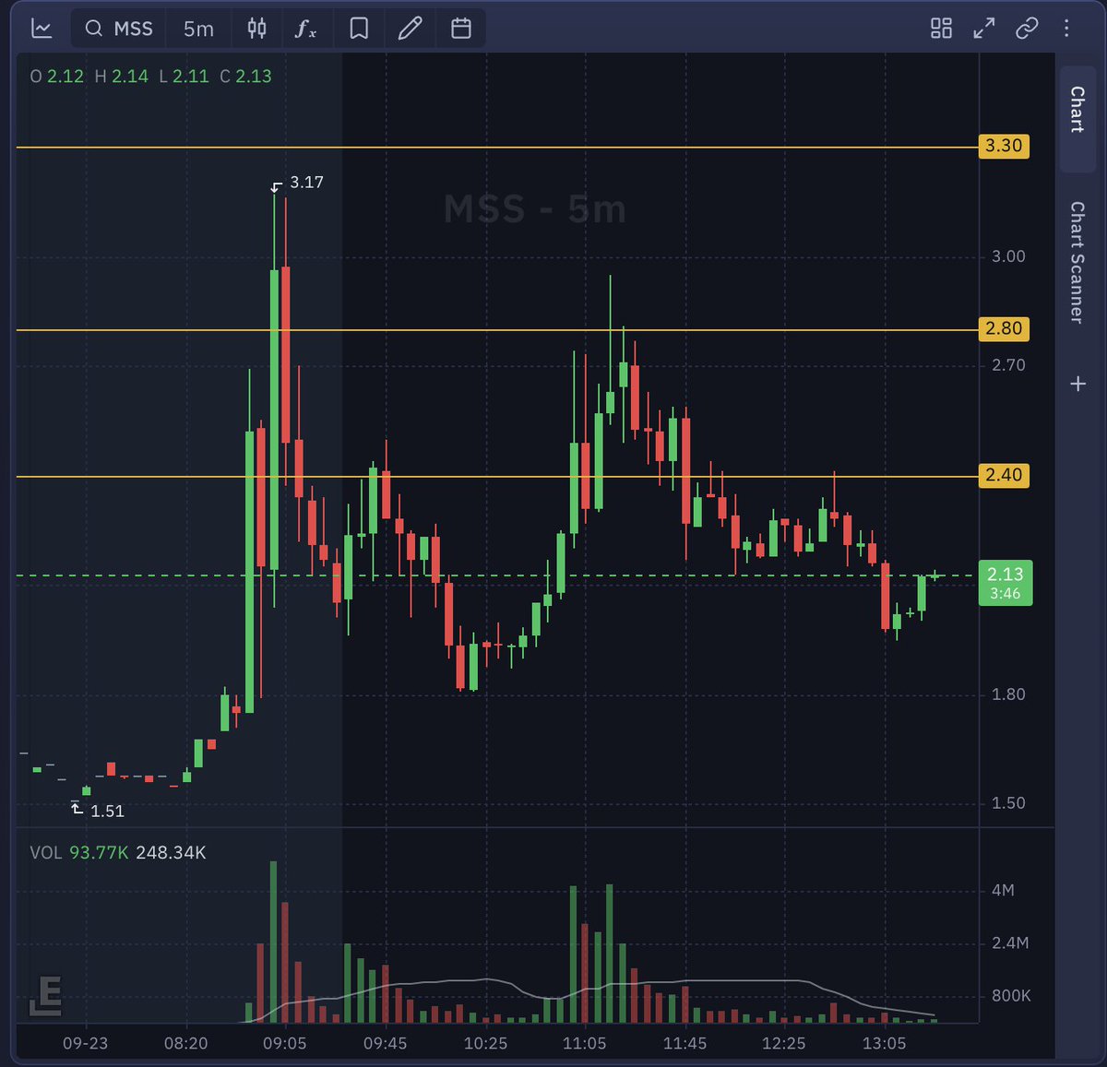
Task: Click the 2.4M volume axis label
Action: pos(1010,943)
